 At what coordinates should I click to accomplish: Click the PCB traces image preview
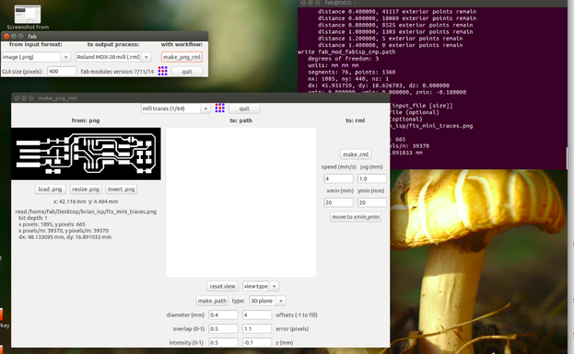86,154
